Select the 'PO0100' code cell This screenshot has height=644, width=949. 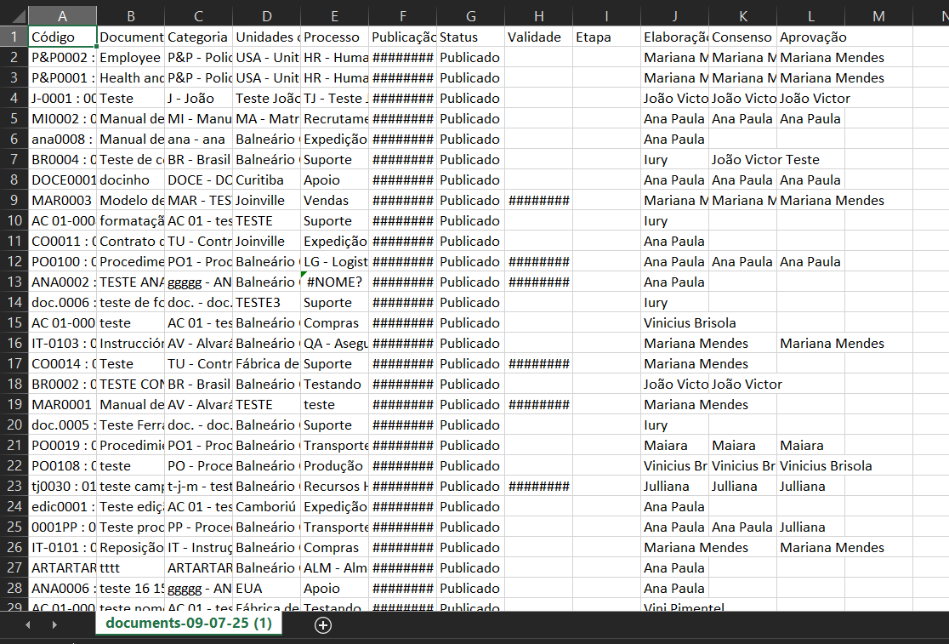click(x=62, y=262)
